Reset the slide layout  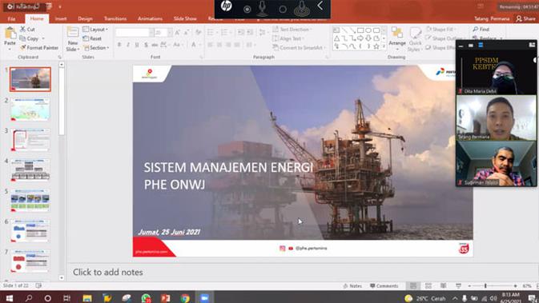pos(92,39)
